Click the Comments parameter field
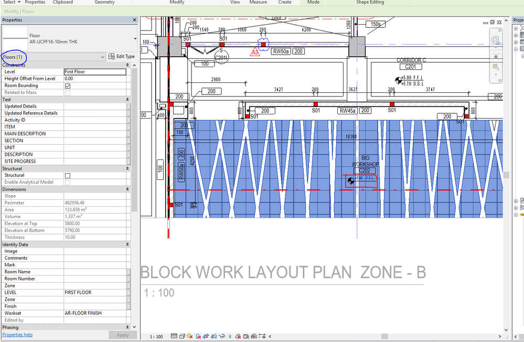 tap(95, 258)
